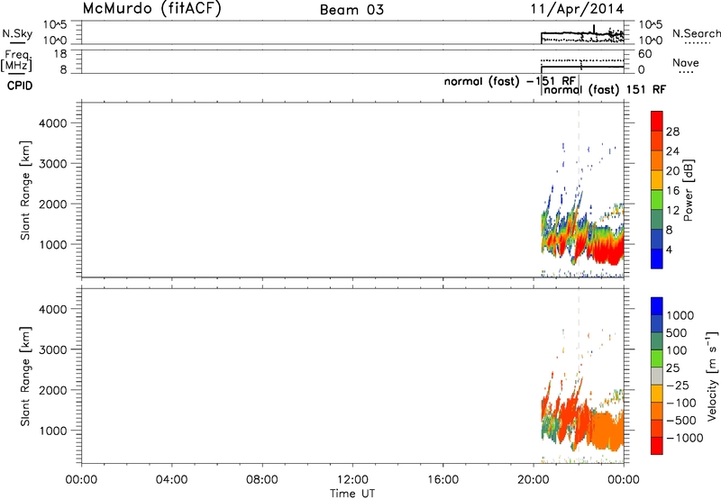Click the noise trace in the N.Sky panel
721x499 pixels.
pos(582,33)
